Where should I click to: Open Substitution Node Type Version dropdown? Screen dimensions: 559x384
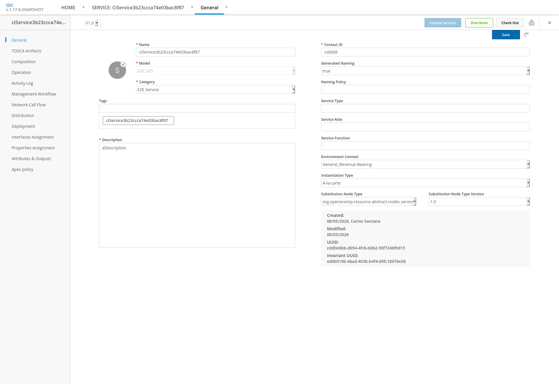tap(479, 201)
